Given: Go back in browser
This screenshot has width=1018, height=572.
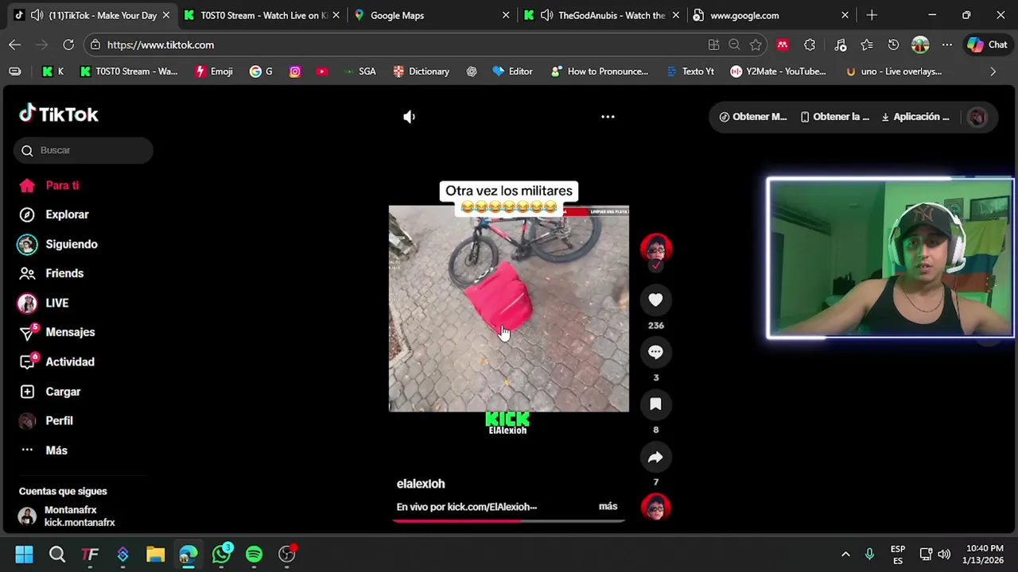Looking at the screenshot, I should [15, 45].
